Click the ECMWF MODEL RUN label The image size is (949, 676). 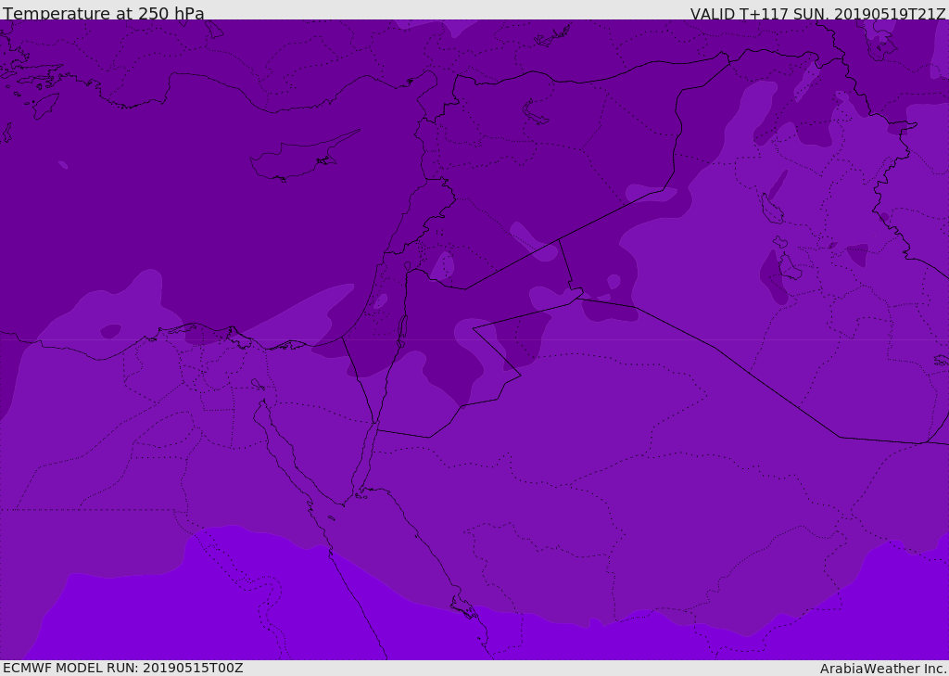pyautogui.click(x=122, y=668)
